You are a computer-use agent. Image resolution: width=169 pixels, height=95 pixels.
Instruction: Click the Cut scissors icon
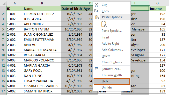coord(97,5)
